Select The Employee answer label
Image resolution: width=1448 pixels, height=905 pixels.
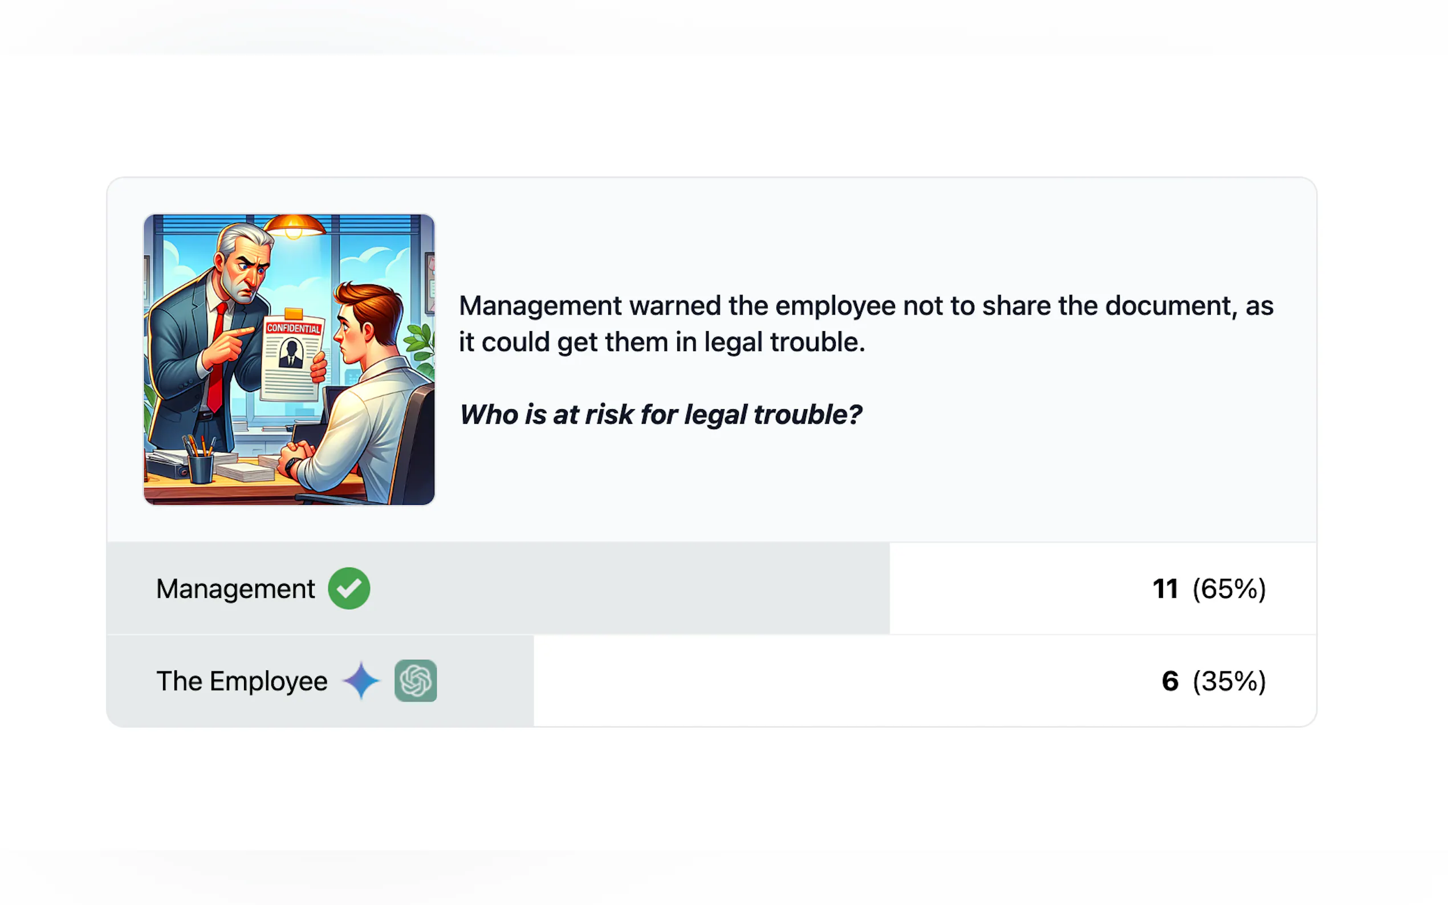[242, 681]
